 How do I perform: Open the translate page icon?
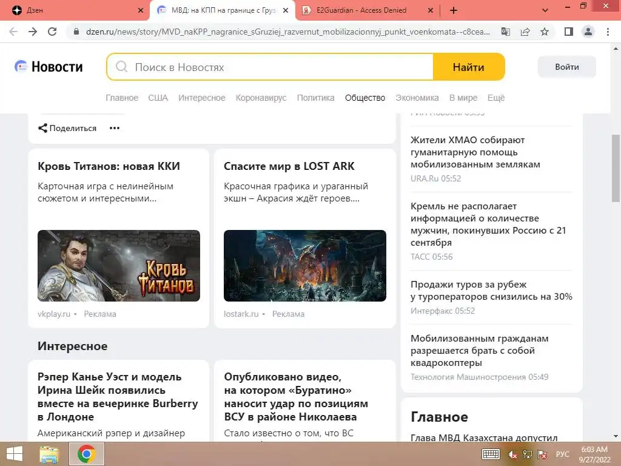pyautogui.click(x=506, y=32)
